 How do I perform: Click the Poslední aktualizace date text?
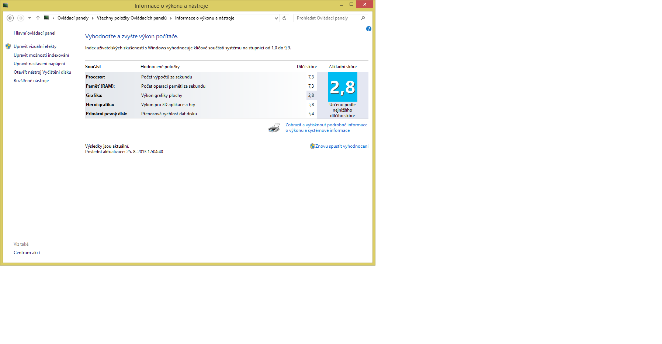pos(124,152)
